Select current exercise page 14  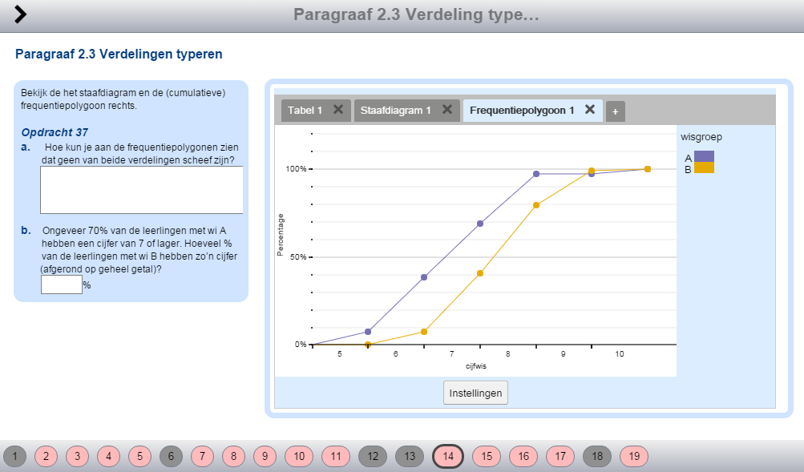click(447, 456)
